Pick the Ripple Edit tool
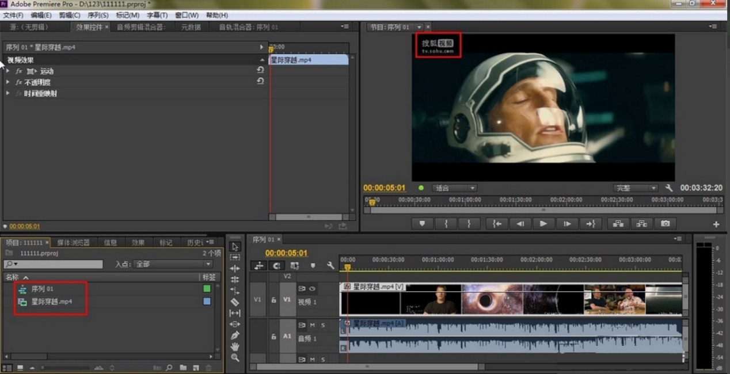The image size is (730, 374). 235,269
